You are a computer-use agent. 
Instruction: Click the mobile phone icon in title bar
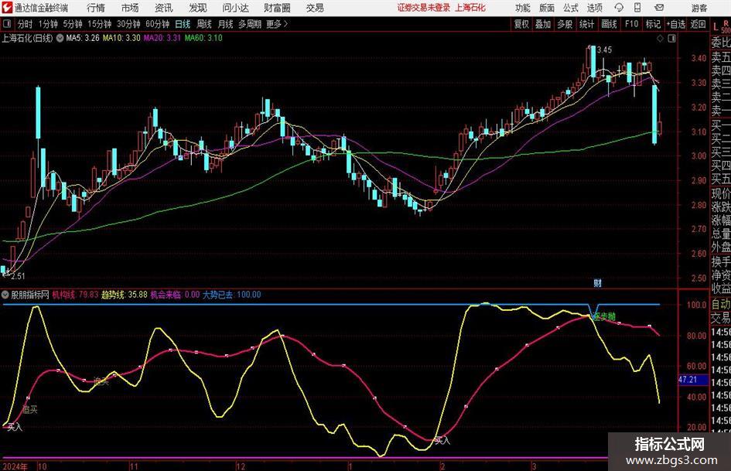pos(637,8)
